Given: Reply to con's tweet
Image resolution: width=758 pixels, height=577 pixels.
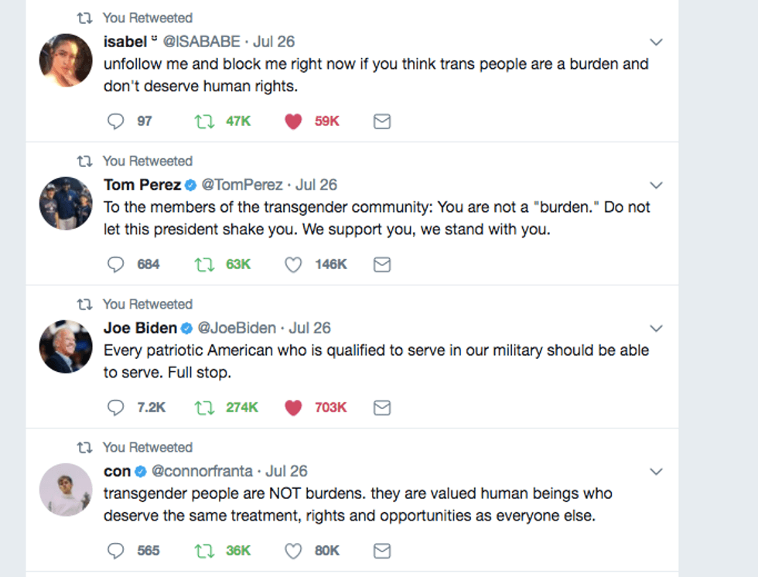Looking at the screenshot, I should [x=116, y=551].
